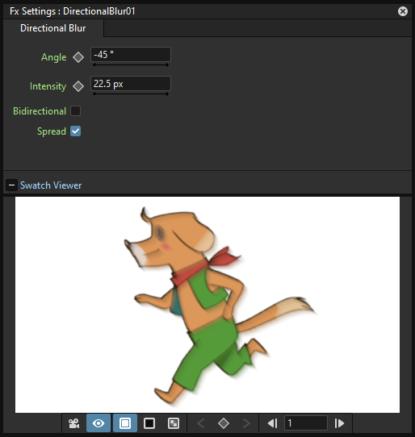Click the Intensity slider bar
Viewport: 415px width, 437px height.
pos(131,94)
